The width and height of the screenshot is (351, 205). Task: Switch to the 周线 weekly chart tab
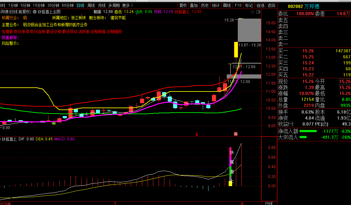91,5
